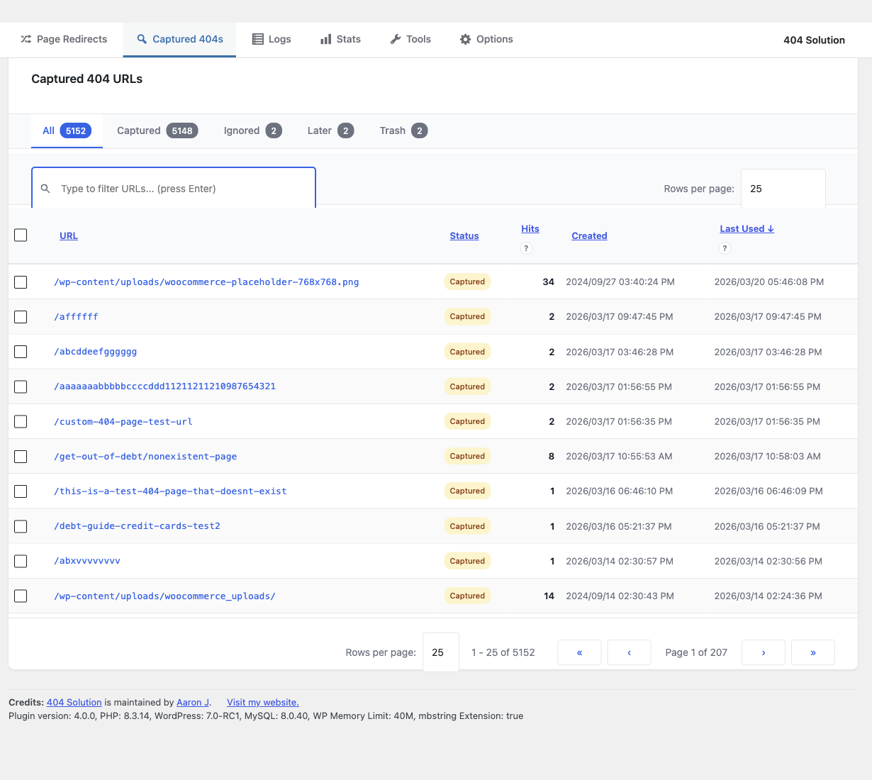The image size is (872, 780).
Task: Click the Hits column help icon
Action: click(x=526, y=248)
